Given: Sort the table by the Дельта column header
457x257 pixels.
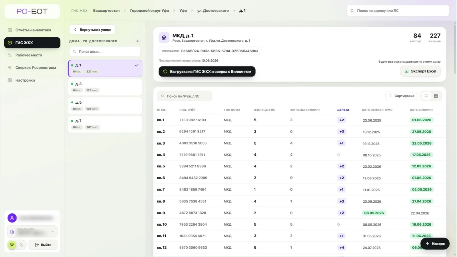Looking at the screenshot, I should click(343, 110).
